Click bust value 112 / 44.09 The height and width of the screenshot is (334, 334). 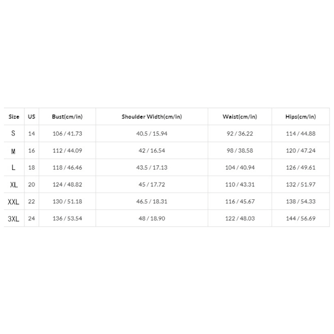pos(67,151)
